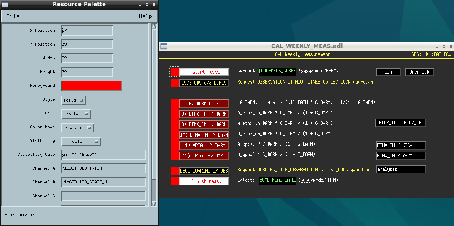Viewport: 454px width, 226px height.
Task: Open the Help menu in Resource Palette
Action: (x=145, y=16)
